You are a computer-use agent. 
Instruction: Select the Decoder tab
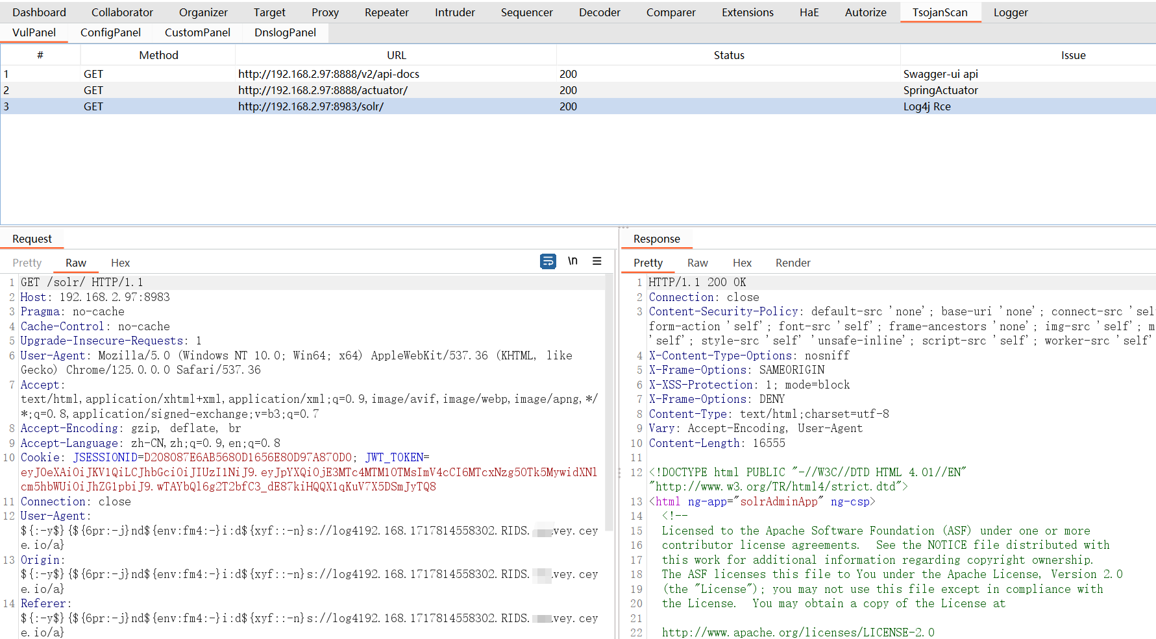coord(600,12)
